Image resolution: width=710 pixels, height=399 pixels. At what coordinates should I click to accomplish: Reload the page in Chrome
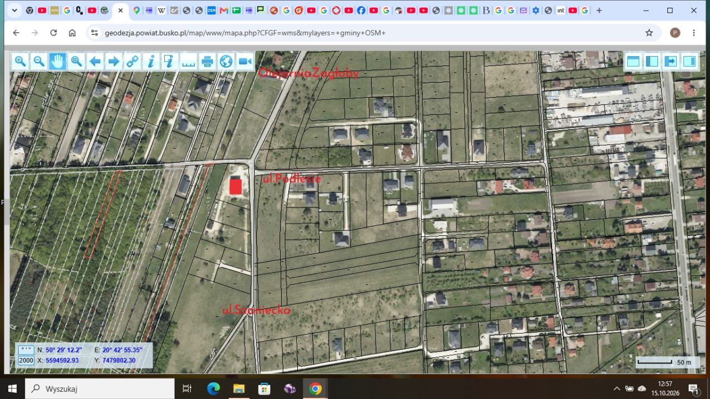point(53,33)
